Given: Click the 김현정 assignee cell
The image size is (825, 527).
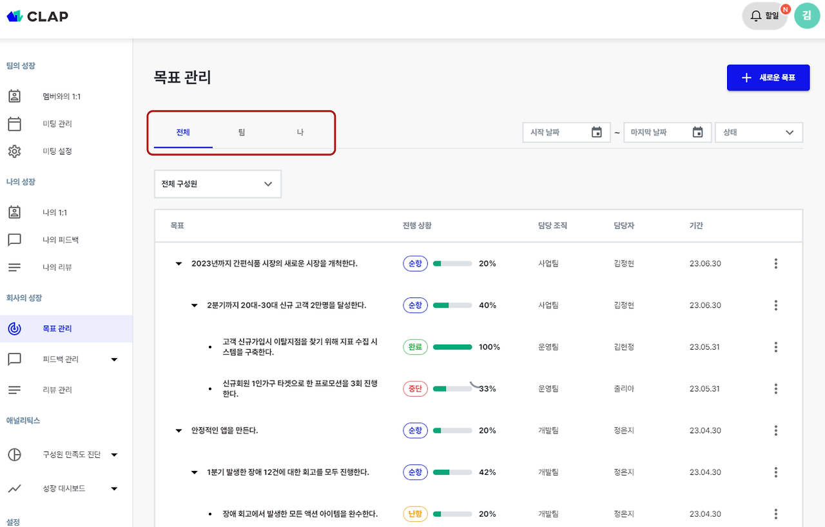Looking at the screenshot, I should click(x=624, y=347).
